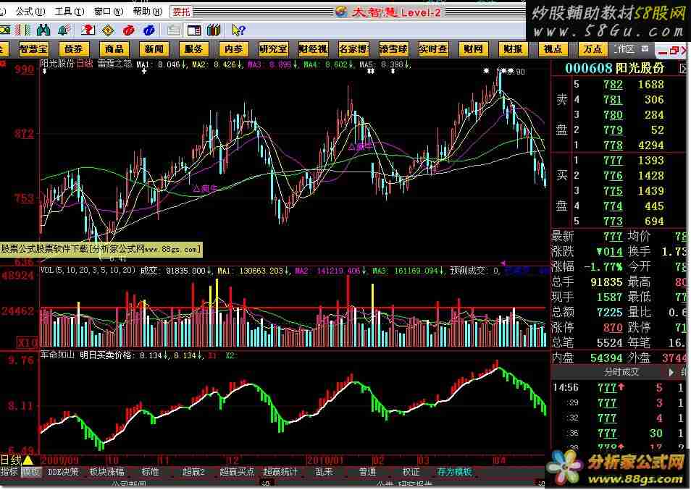Select the 超赢统计 template tab
This screenshot has width=691, height=490.
280,472
